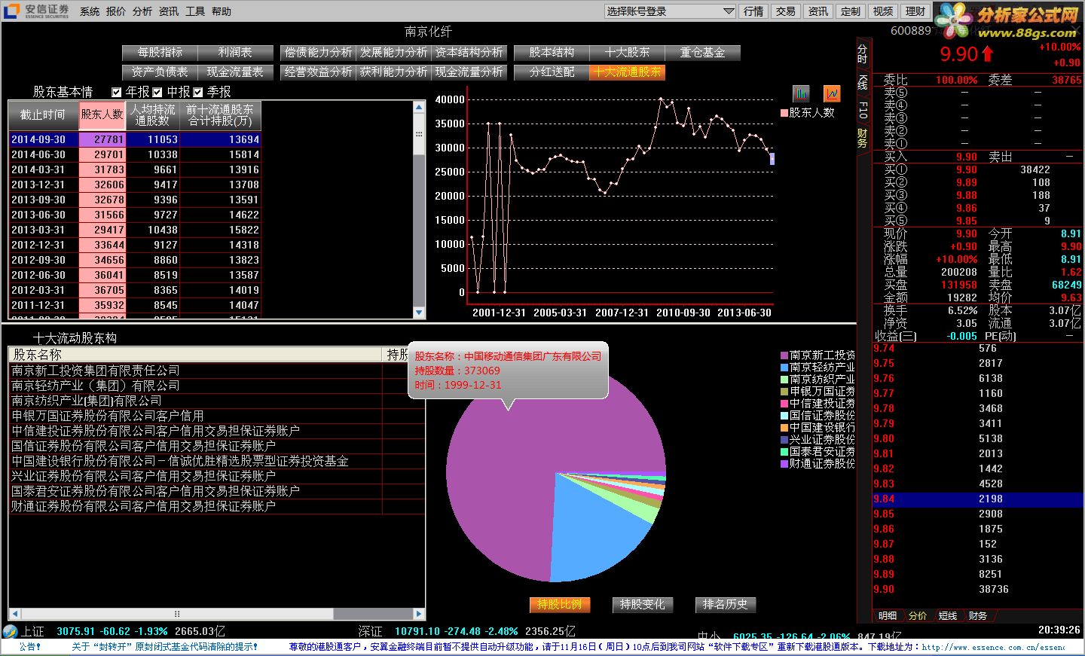Select the 2014-09-30 table row
The height and width of the screenshot is (656, 1085).
135,139
